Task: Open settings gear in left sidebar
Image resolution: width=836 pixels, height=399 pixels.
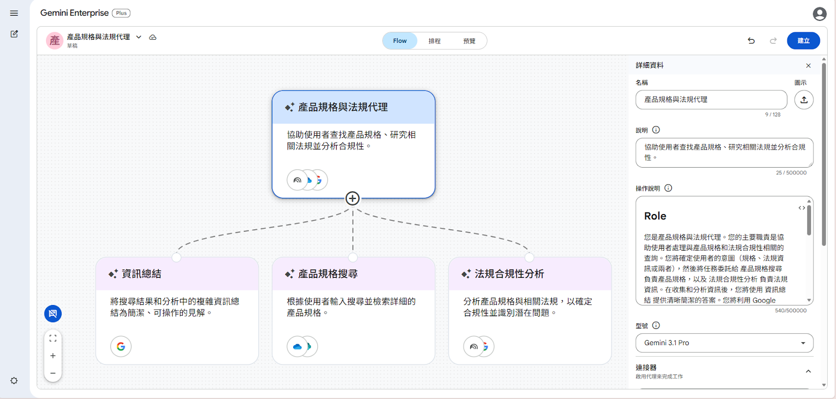Action: tap(14, 381)
